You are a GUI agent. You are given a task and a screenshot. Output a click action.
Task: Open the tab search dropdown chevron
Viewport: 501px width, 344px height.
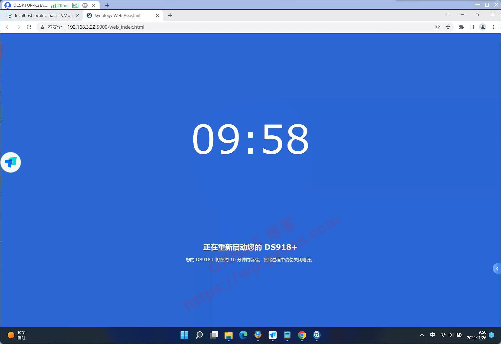[447, 15]
